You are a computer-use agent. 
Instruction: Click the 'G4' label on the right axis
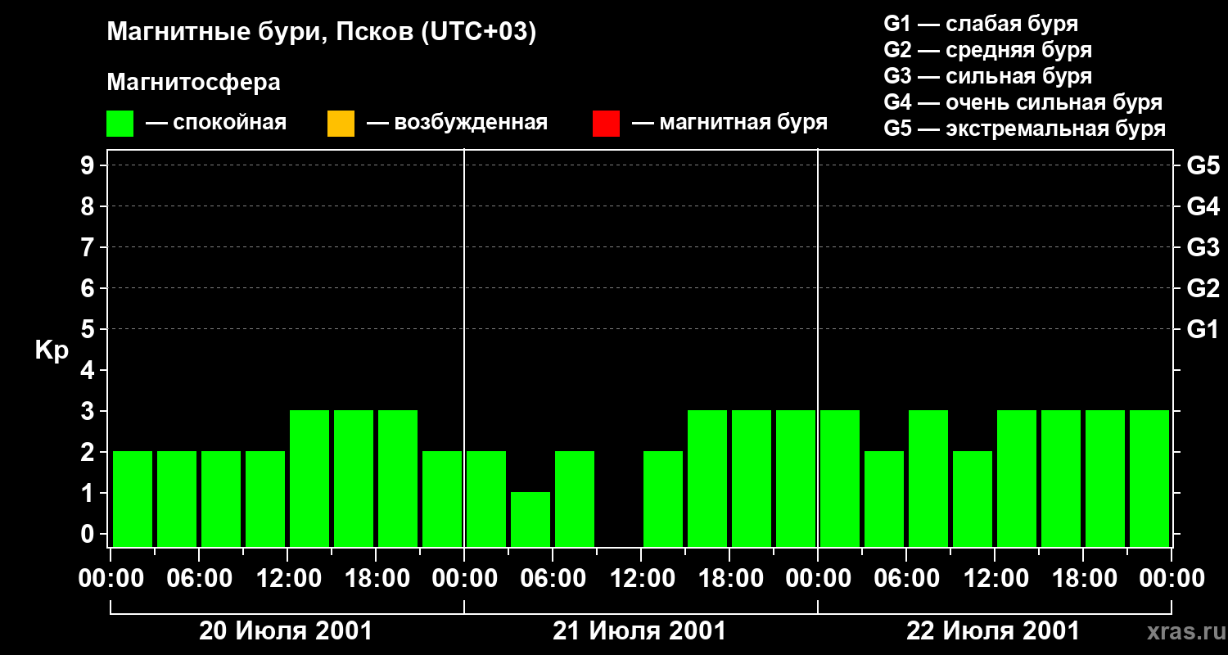click(x=1203, y=206)
